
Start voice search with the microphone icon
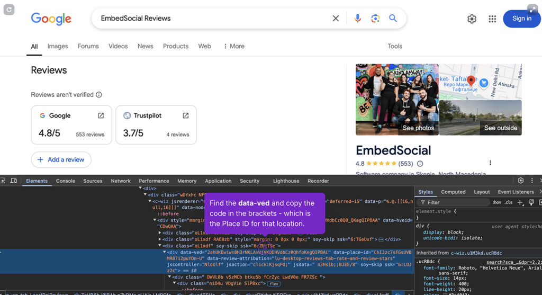(357, 19)
